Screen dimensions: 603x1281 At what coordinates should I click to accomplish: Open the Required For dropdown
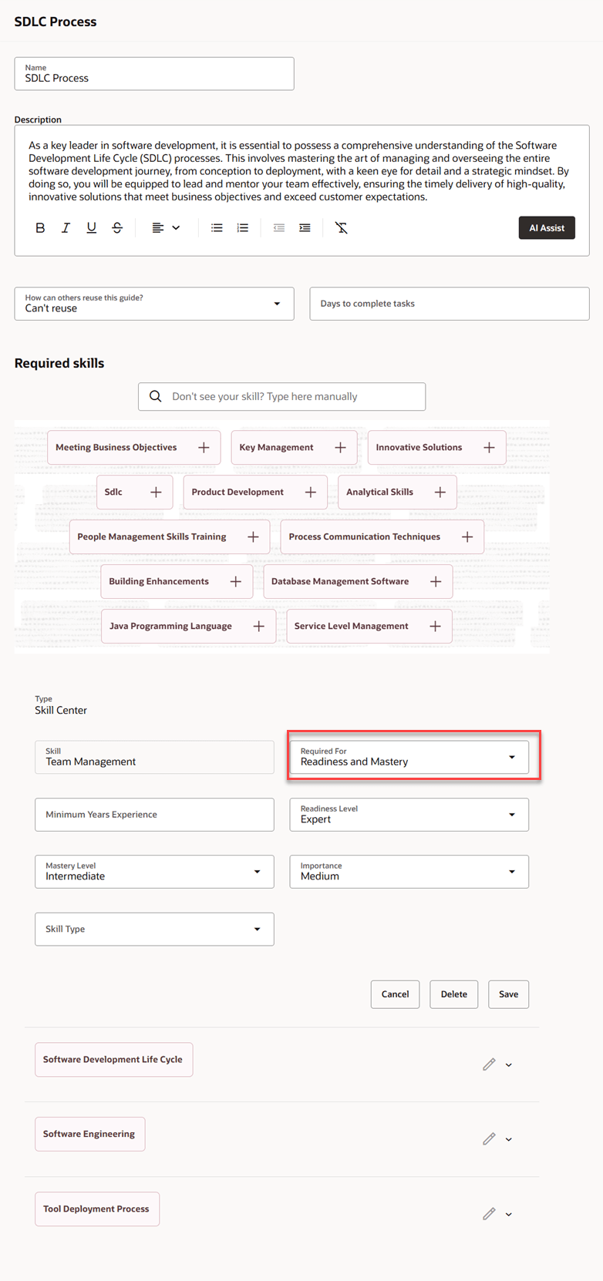409,757
